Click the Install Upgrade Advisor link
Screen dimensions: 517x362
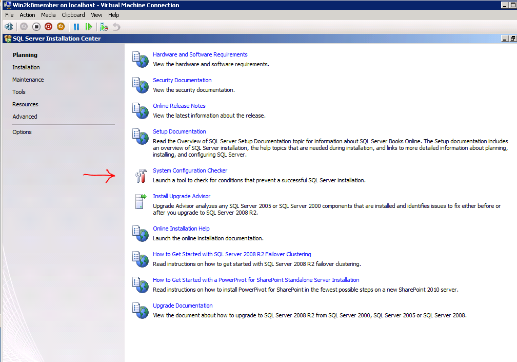(182, 196)
